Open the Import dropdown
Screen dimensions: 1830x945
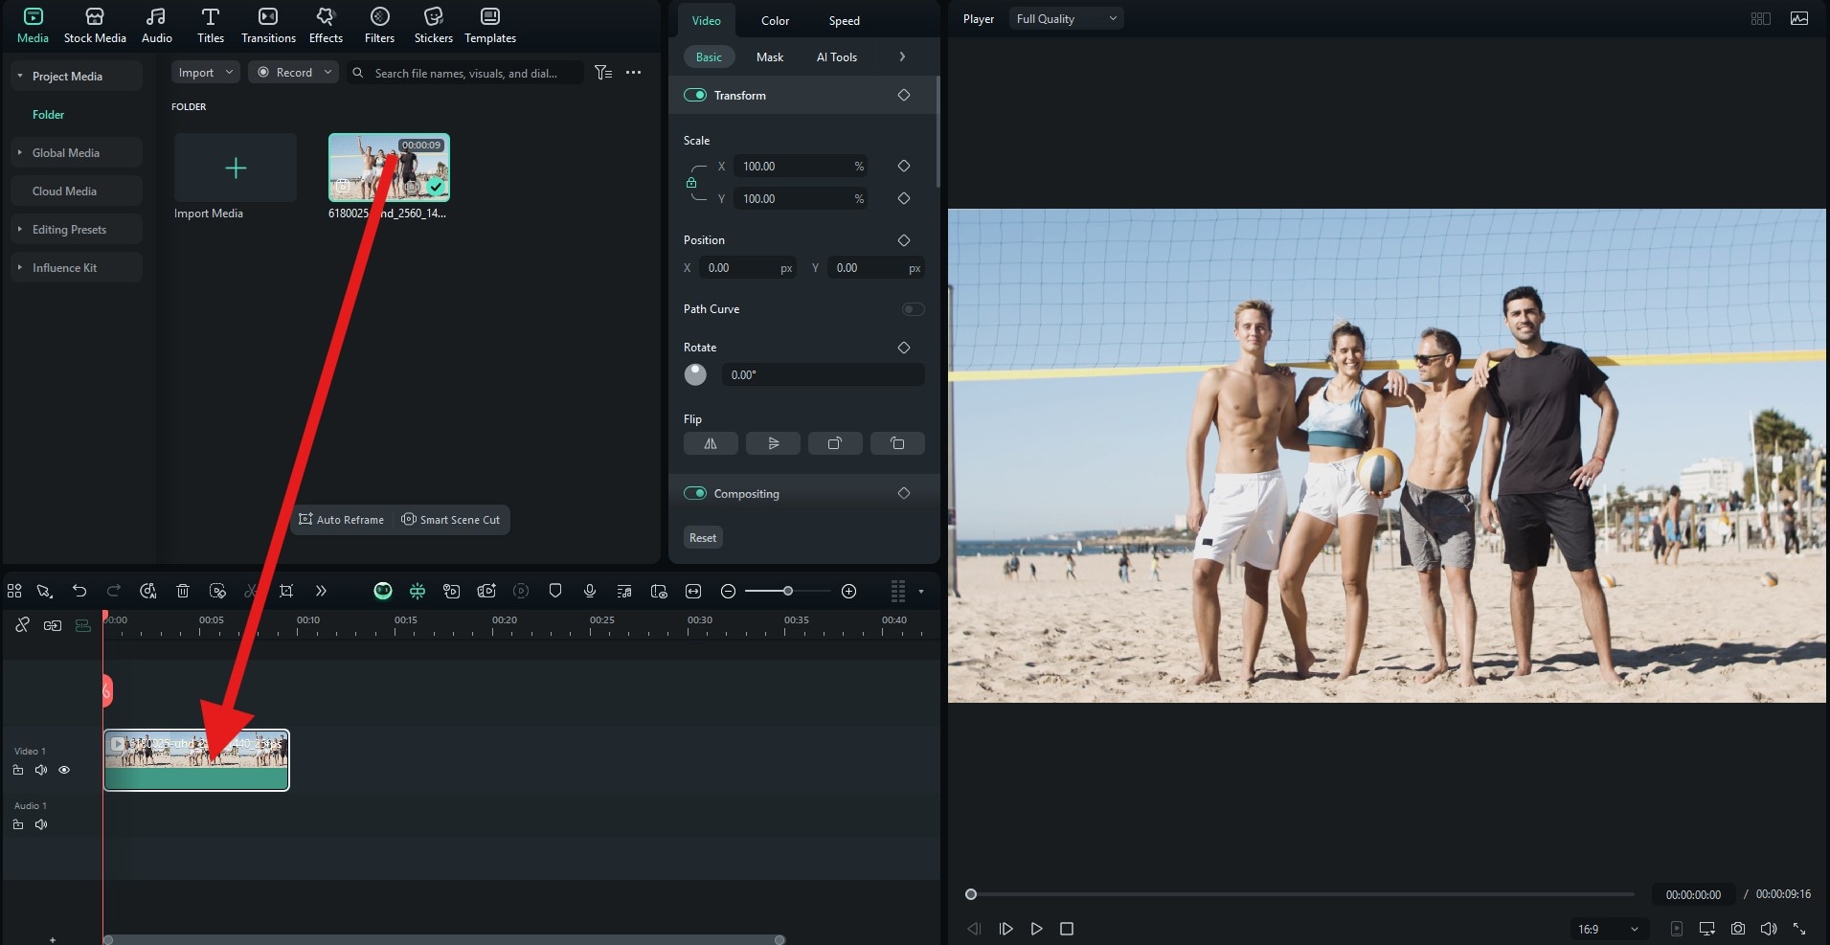click(205, 72)
